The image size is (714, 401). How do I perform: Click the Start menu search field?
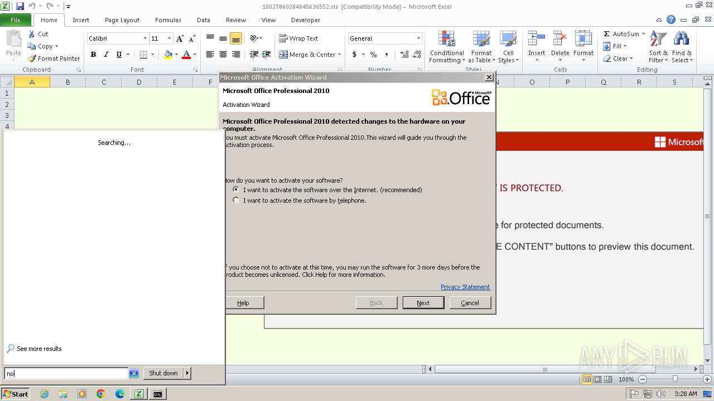click(x=66, y=374)
